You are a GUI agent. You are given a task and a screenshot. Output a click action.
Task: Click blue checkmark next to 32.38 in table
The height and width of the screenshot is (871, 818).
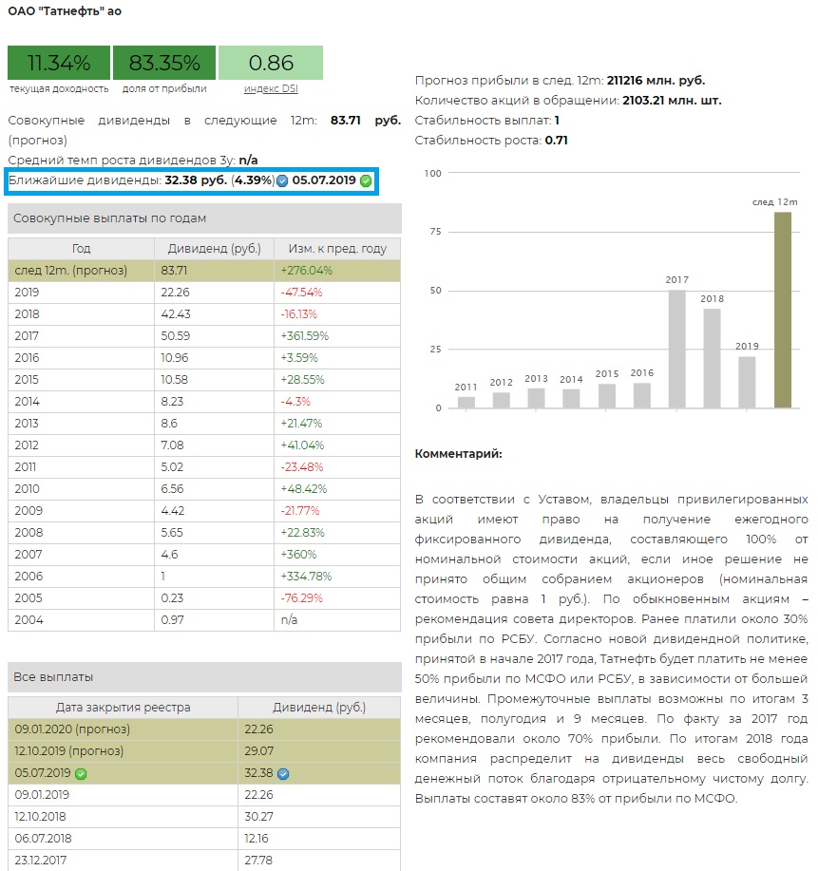pyautogui.click(x=283, y=774)
